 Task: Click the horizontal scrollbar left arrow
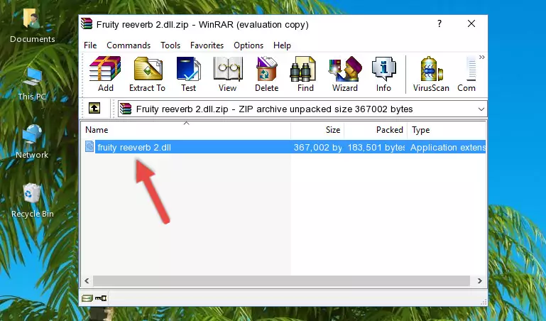tap(87, 281)
